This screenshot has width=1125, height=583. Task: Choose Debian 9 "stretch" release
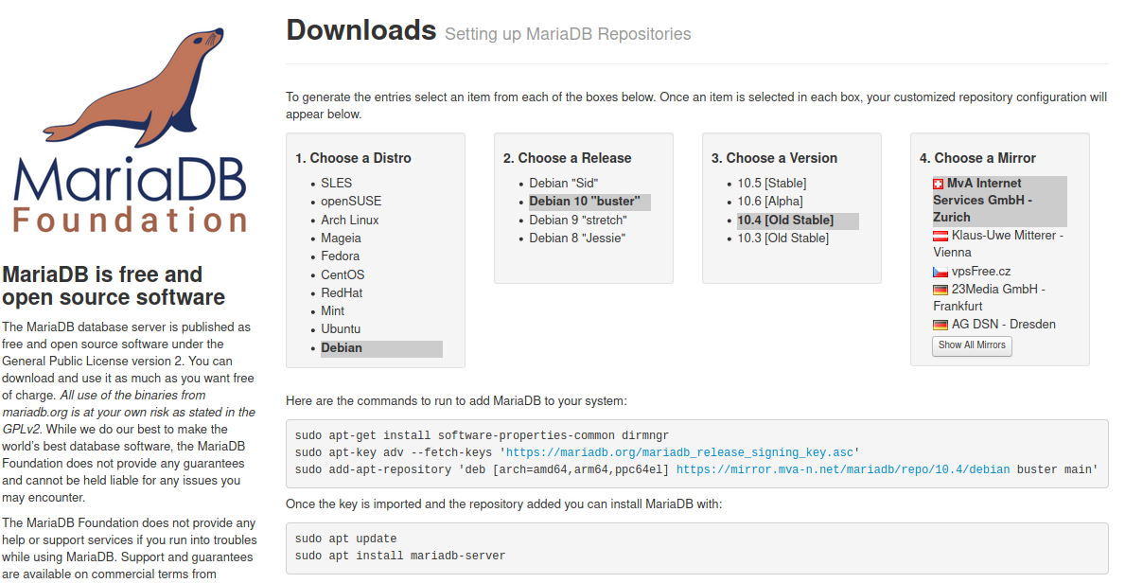click(x=577, y=220)
